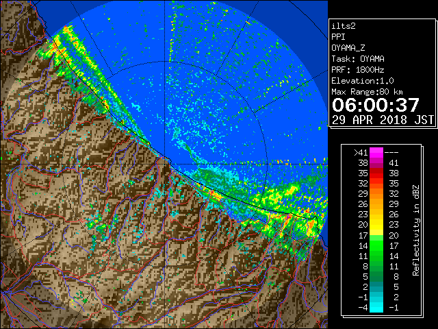Click the red swatch beside '35' in the legend

click(376, 173)
